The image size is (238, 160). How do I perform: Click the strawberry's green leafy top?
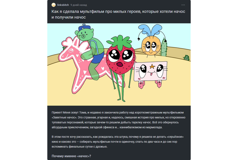click(119, 43)
